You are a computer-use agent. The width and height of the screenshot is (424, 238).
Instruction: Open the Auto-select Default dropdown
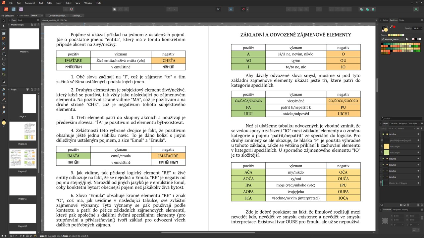pos(37,16)
